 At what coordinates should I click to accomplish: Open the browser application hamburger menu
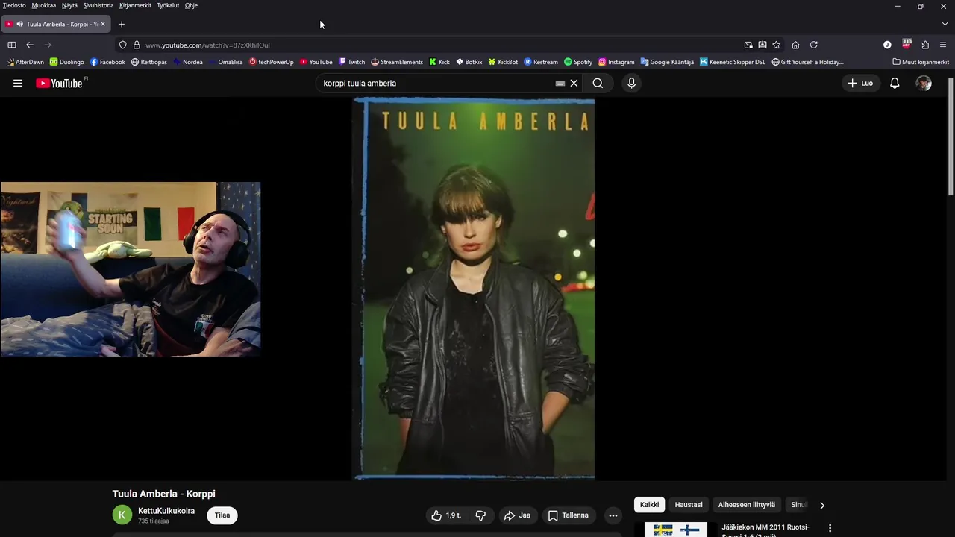point(943,45)
